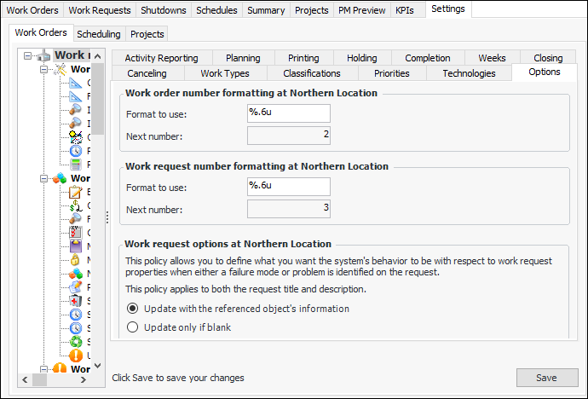
Task: Click the work request Format to use field
Action: pos(288,187)
